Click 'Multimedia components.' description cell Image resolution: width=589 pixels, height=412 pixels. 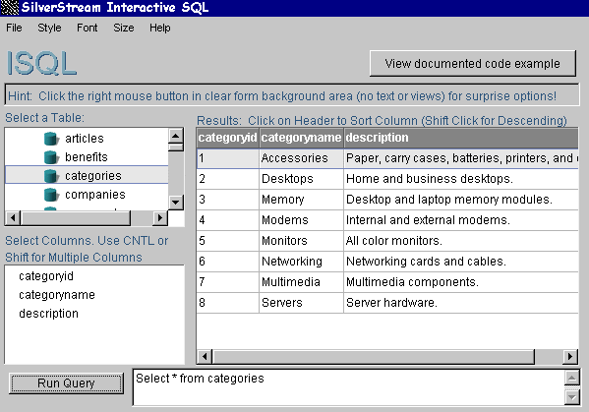[461, 282]
